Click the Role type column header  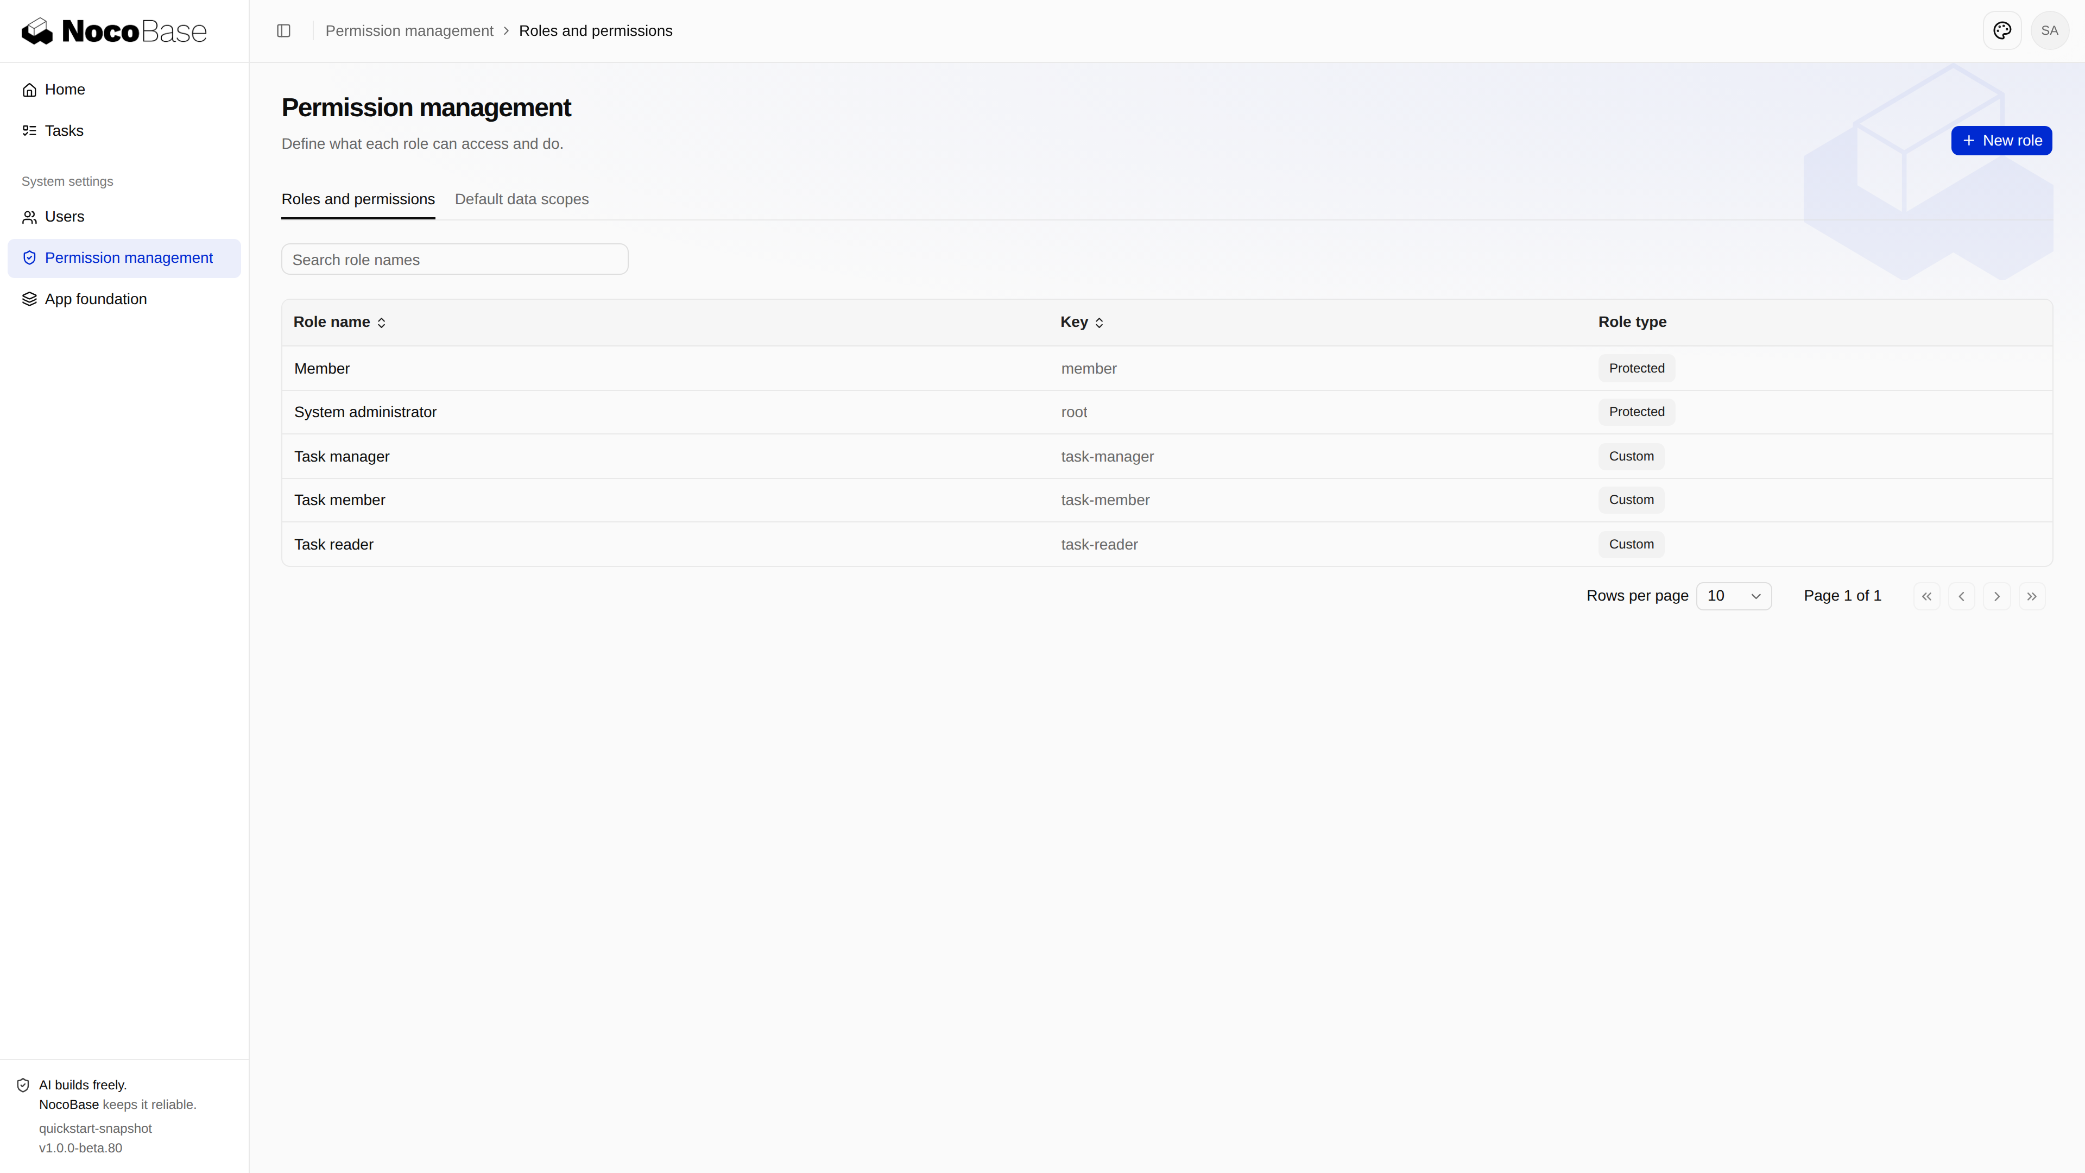(x=1632, y=322)
